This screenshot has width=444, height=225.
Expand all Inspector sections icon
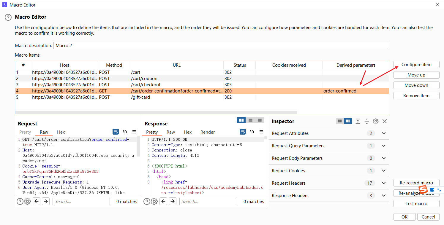click(x=358, y=121)
